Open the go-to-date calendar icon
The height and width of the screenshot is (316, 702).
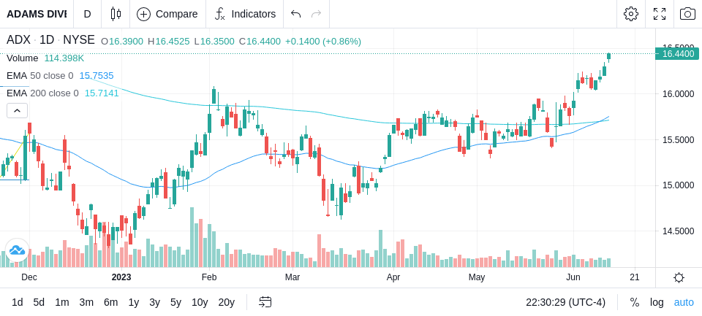click(x=265, y=303)
